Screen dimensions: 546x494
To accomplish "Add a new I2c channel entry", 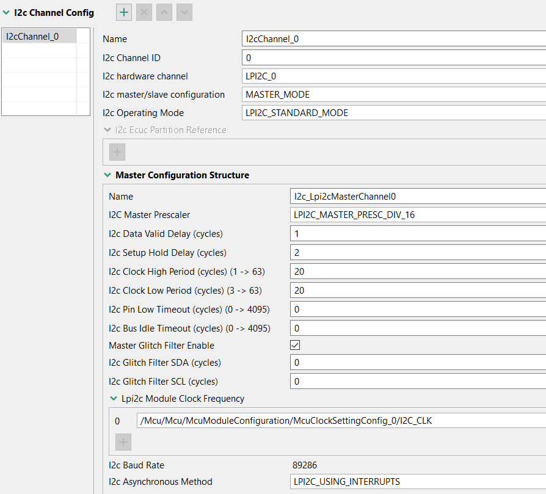I will point(124,12).
